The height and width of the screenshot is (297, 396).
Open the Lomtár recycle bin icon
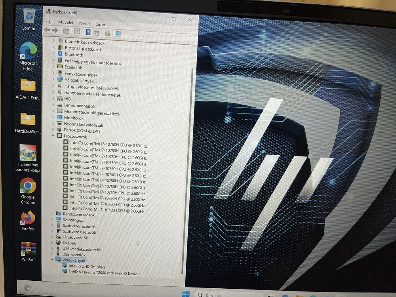point(29,20)
